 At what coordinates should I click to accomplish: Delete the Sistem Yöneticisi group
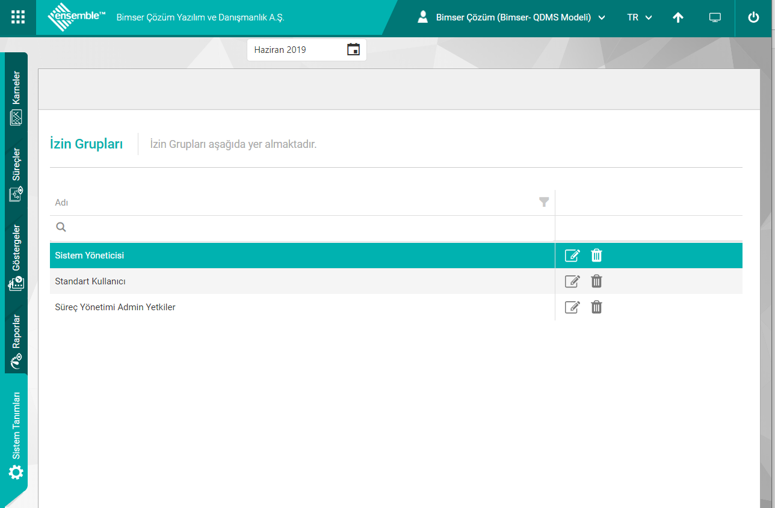tap(596, 256)
